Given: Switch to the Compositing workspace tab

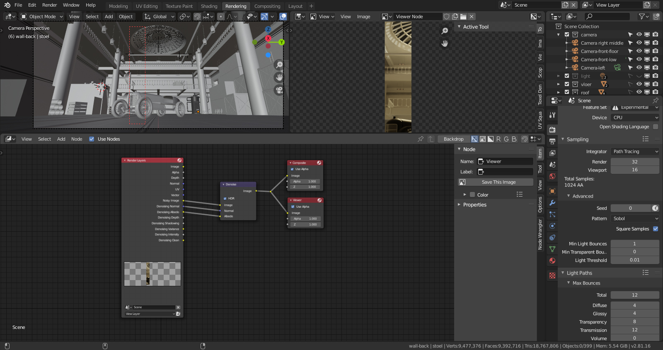Looking at the screenshot, I should click(x=267, y=6).
